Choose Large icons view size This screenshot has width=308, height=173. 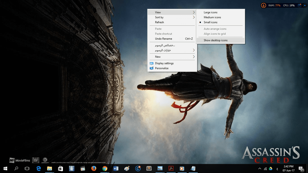point(210,12)
